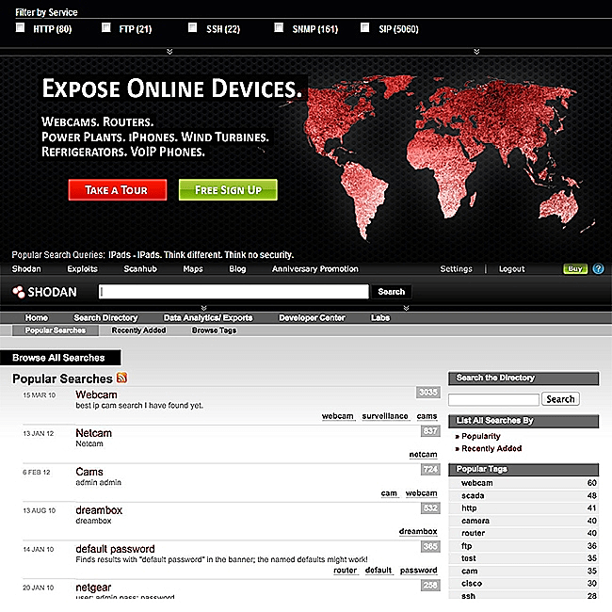This screenshot has width=612, height=612.
Task: Click the Logout link
Action: [511, 269]
